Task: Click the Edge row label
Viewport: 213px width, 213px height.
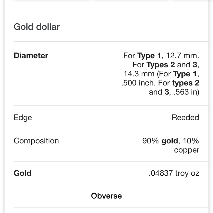Action: point(23,118)
